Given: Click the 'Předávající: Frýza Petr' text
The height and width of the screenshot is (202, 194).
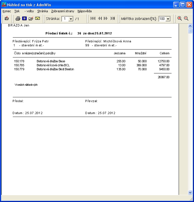Looking at the screenshot, I should (x=31, y=41).
